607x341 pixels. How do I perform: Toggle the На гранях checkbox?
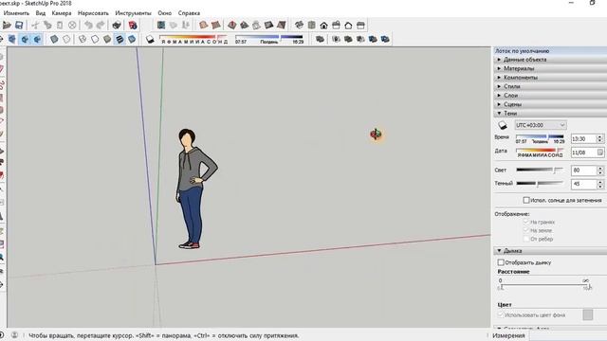[x=526, y=222]
